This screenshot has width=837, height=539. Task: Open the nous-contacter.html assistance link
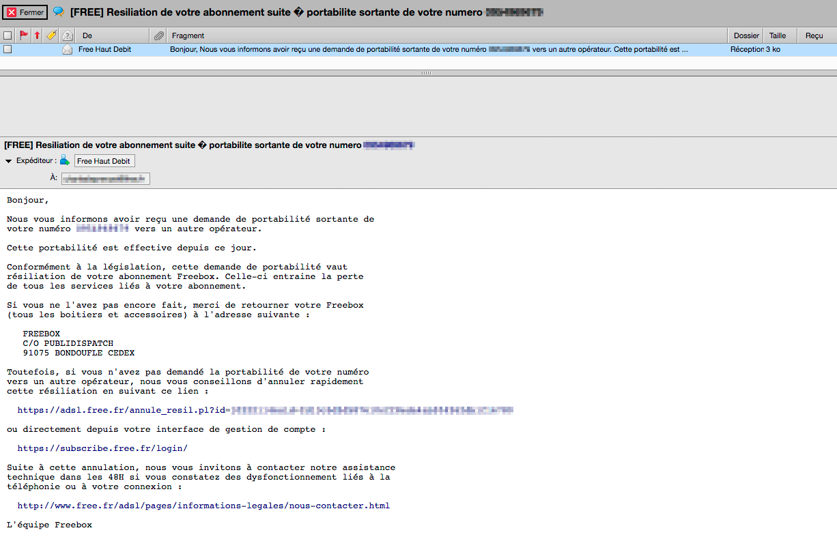[203, 506]
